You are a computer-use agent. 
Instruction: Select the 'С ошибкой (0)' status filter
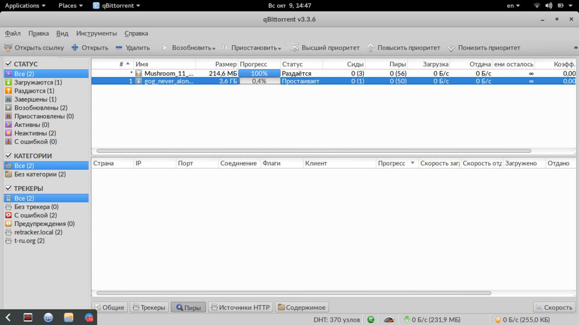[x=46, y=141]
